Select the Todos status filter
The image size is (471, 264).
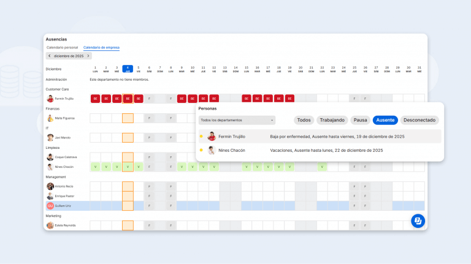[304, 120]
